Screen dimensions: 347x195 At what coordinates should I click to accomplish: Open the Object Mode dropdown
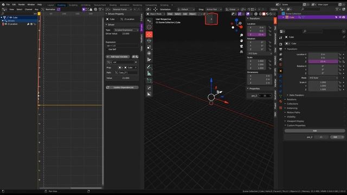click(156, 14)
